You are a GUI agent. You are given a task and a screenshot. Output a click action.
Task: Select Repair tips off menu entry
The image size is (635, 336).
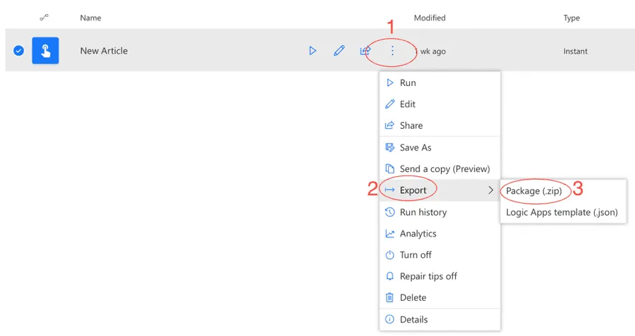428,276
